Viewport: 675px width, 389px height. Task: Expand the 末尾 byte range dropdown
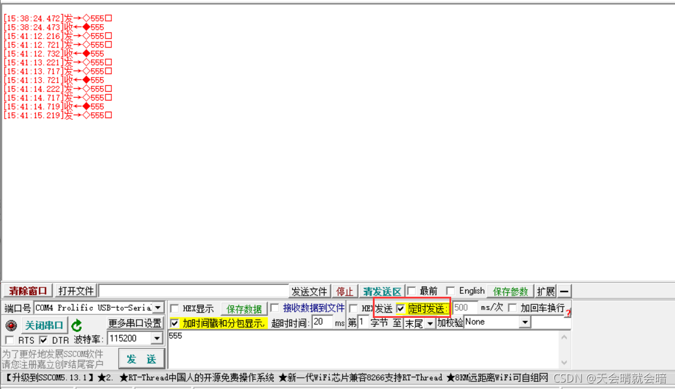(x=429, y=323)
